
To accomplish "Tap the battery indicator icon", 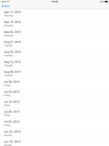I will pyautogui.click(x=106, y=2).
